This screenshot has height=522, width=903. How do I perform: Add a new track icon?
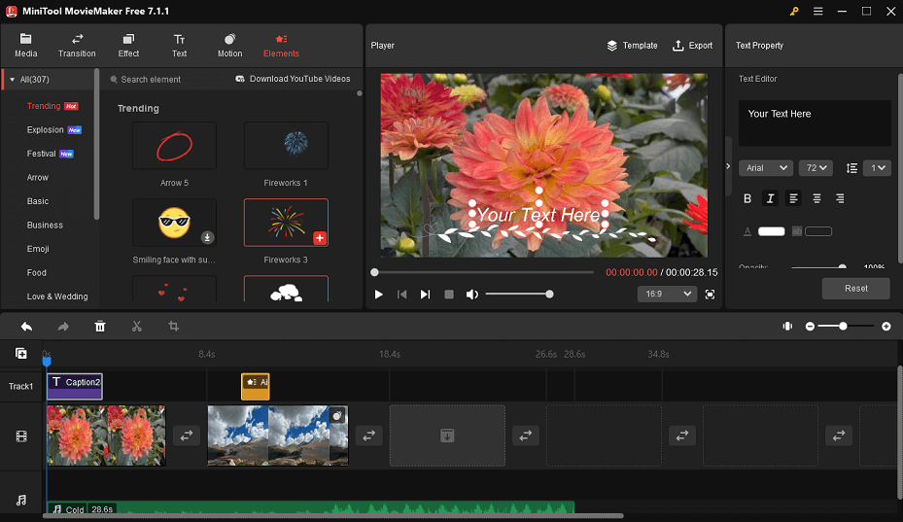click(20, 353)
